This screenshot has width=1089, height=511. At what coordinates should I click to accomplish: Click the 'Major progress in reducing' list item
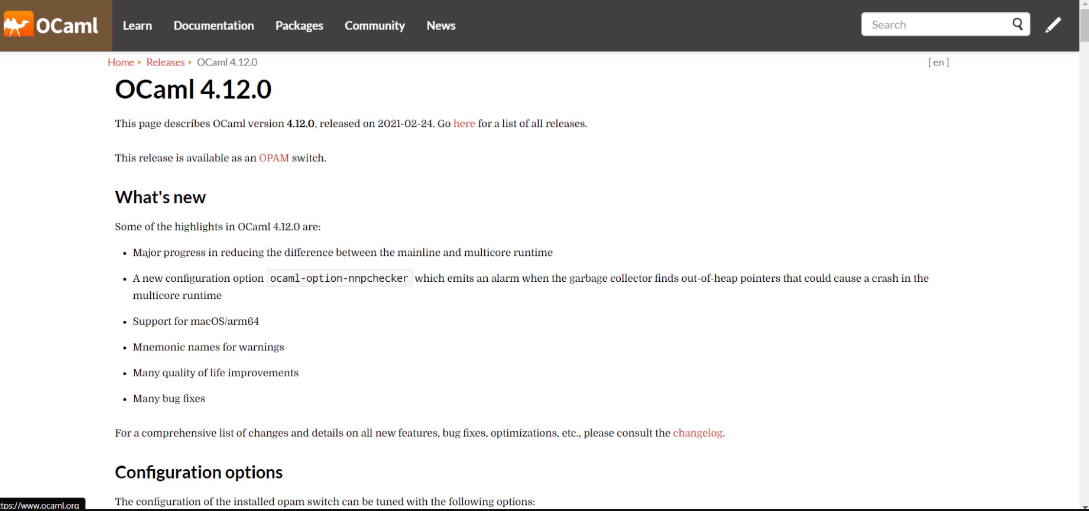(342, 253)
